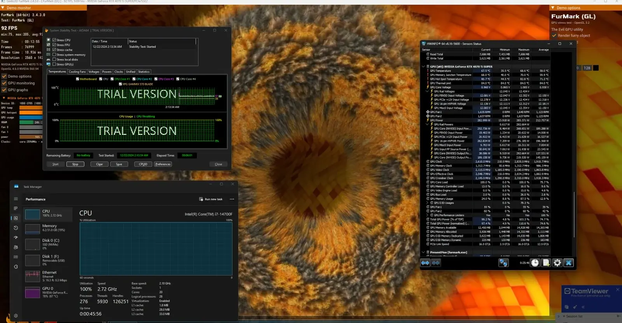Screen dimensions: 622x323
Task: Uncheck Stress FPU option
Action: coord(54,45)
